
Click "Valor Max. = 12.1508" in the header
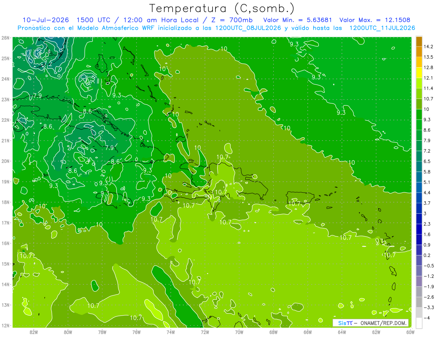coord(375,20)
